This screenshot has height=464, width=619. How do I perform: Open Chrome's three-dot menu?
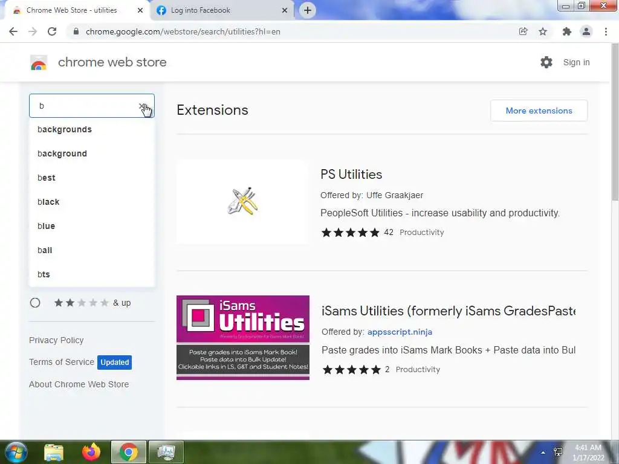(x=606, y=31)
